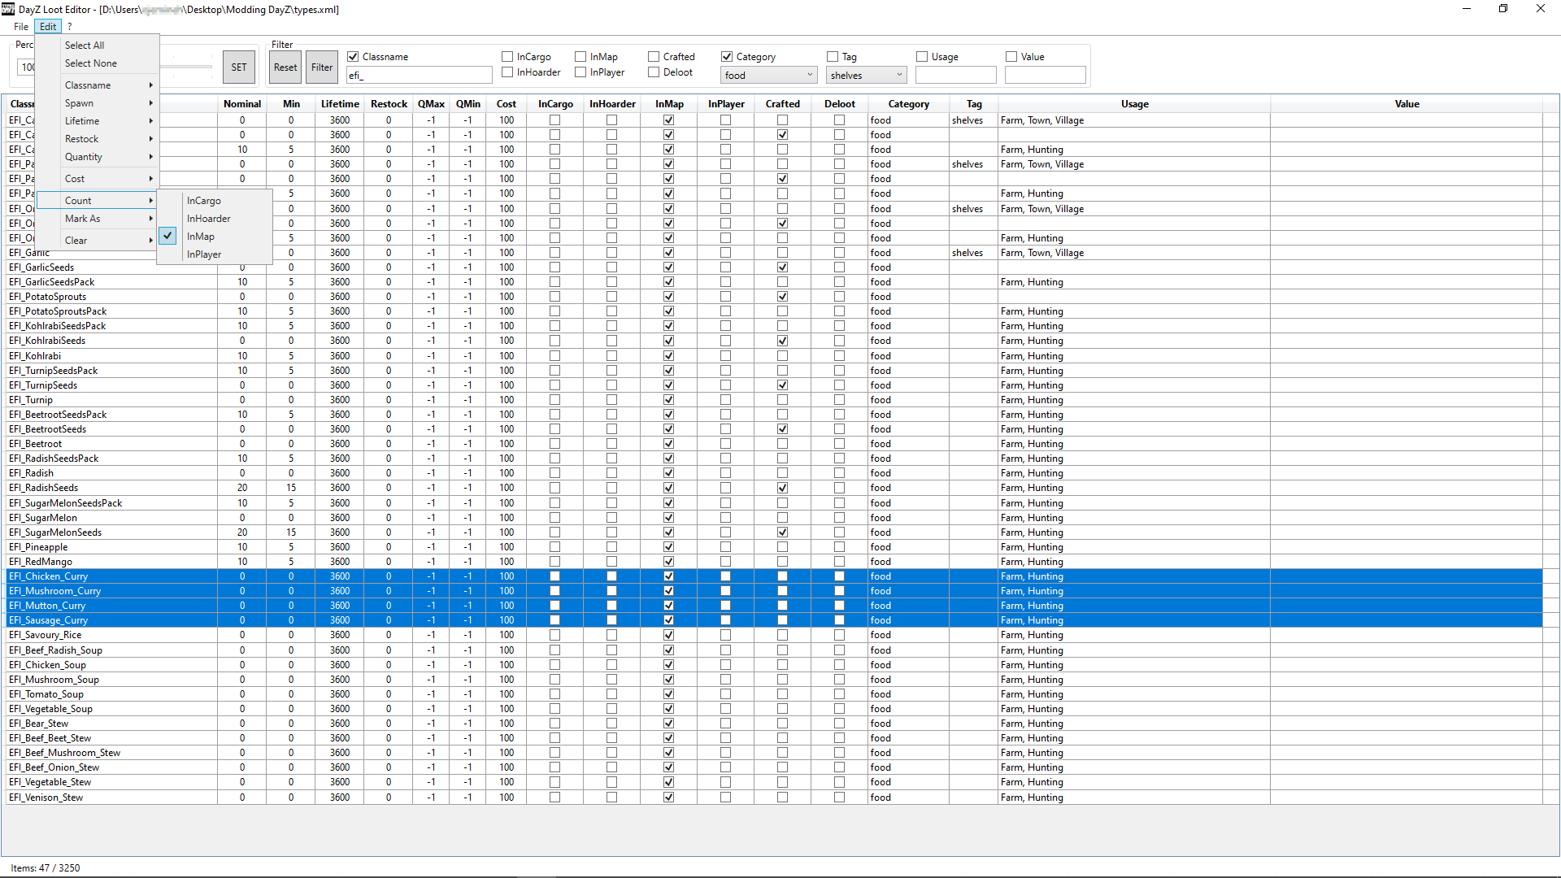Toggle Crafted checkbox for EFI_RadishSeeds row
The height and width of the screenshot is (878, 1561).
tap(782, 488)
